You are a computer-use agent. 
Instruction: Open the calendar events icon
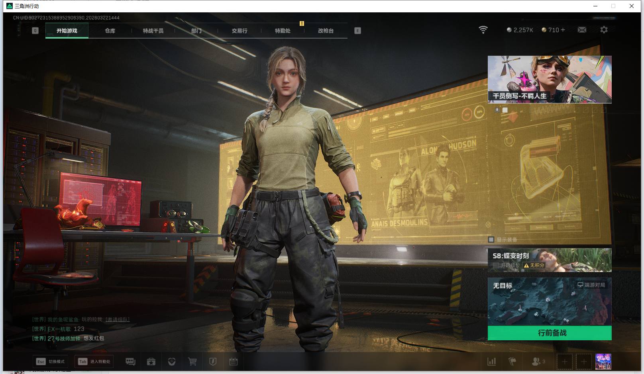point(234,362)
